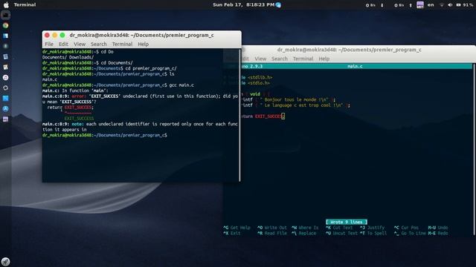Click the upload speed indicator in top bar
This screenshot has width=476, height=267.
point(403,5)
